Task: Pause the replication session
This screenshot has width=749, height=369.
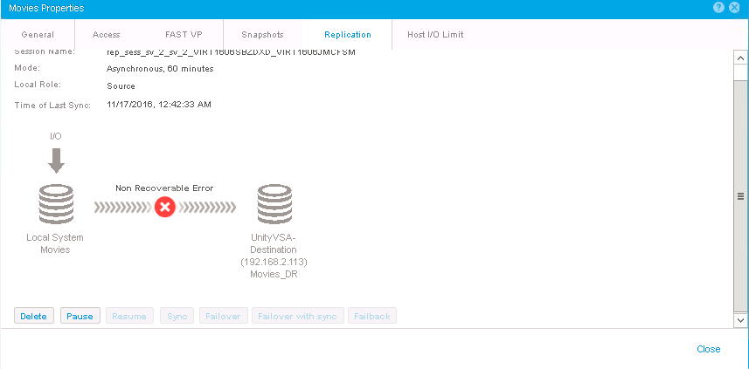Action: click(80, 316)
